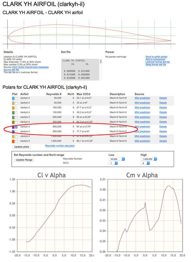Click 'Polars for CLARK YH AIRFOIL' heading

[45, 87]
